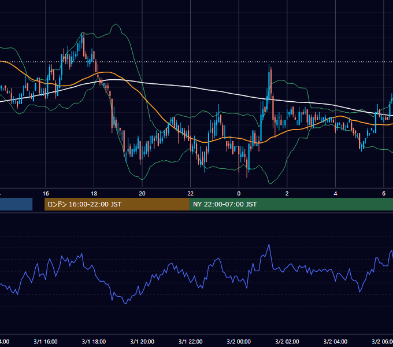Click the 22 hour label on upper axis
The width and height of the screenshot is (393, 347).
[x=191, y=194]
